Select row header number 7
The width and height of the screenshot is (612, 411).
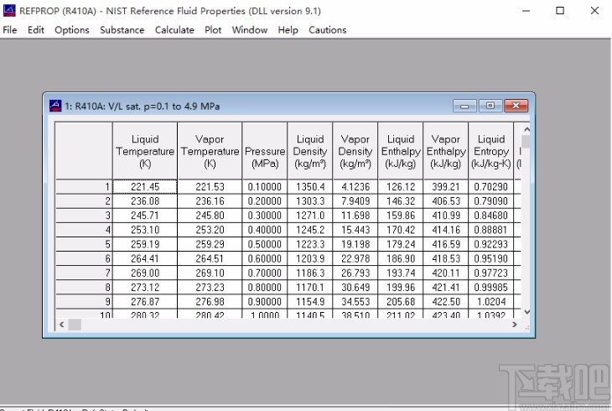(84, 273)
